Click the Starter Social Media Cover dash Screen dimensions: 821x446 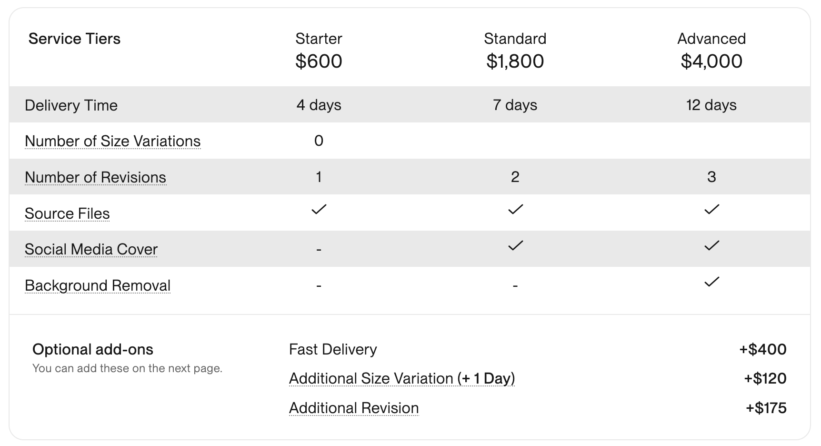pos(319,250)
